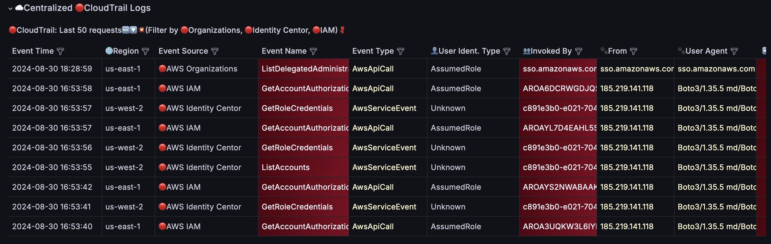
Task: Select the 2024-08-30 16:53:42 event time cell
Action: point(55,187)
